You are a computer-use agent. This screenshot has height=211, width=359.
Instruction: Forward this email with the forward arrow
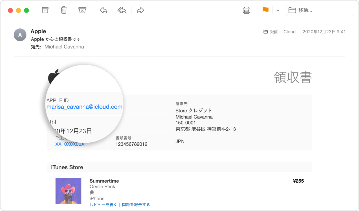(x=140, y=10)
